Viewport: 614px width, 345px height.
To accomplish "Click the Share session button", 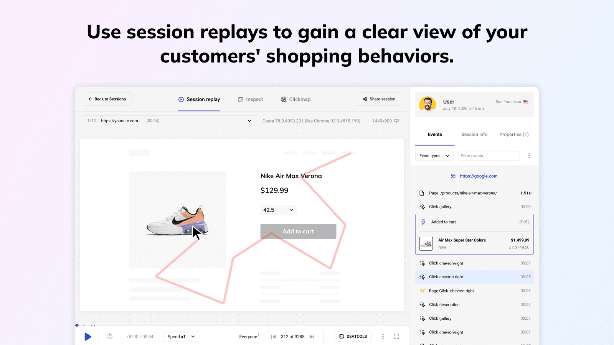I will (x=379, y=99).
